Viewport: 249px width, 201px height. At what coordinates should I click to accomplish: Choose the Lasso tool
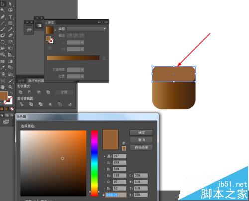(10, 10)
